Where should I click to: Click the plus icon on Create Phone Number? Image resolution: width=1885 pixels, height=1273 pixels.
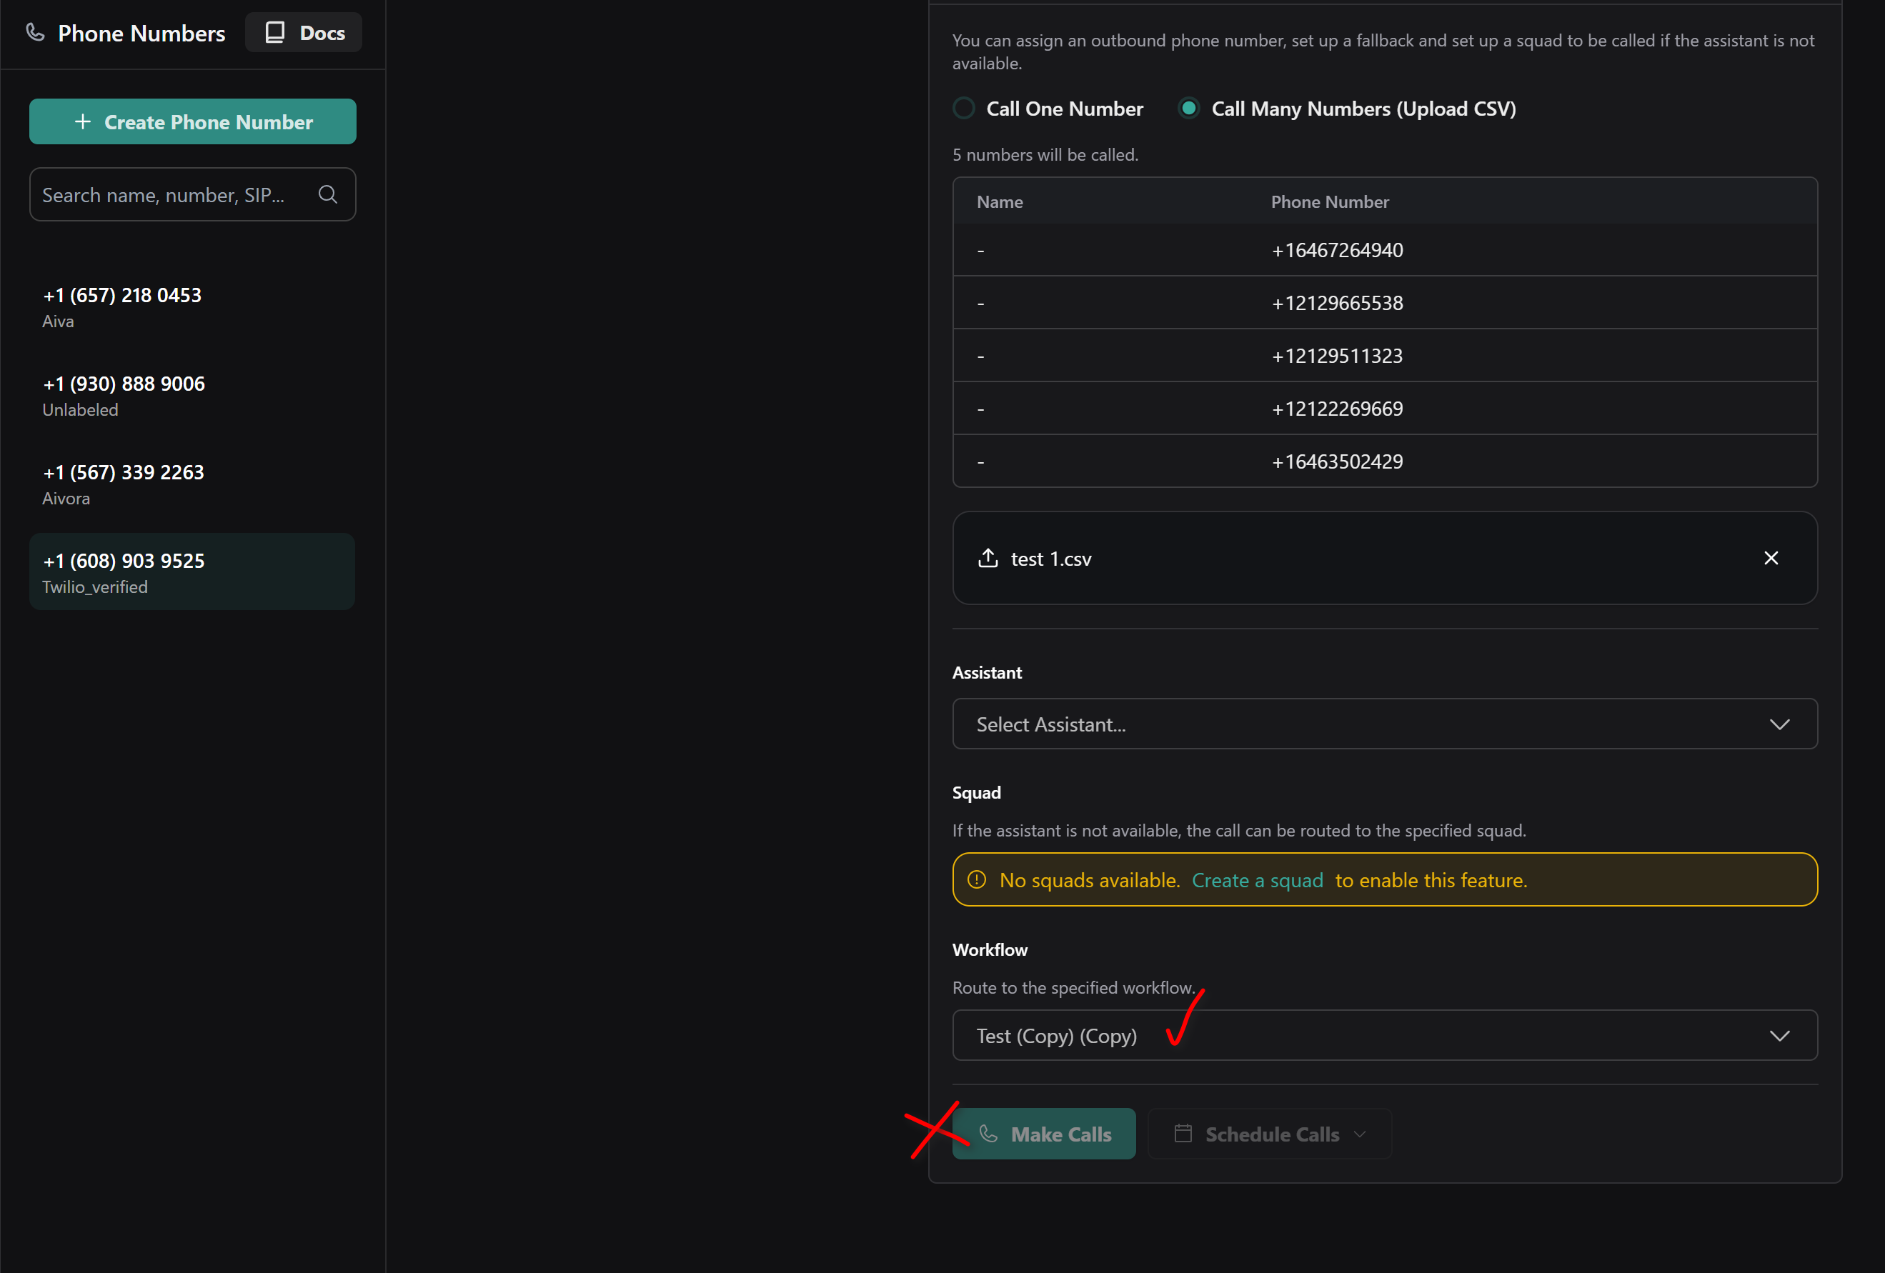83,121
